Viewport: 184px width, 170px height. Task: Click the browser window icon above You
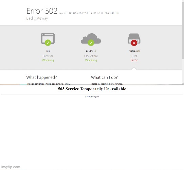click(48, 39)
